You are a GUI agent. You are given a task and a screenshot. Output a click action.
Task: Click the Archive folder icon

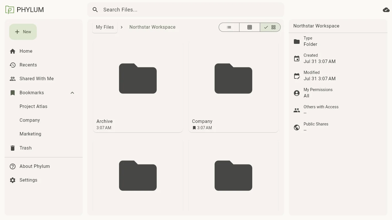[x=138, y=78]
